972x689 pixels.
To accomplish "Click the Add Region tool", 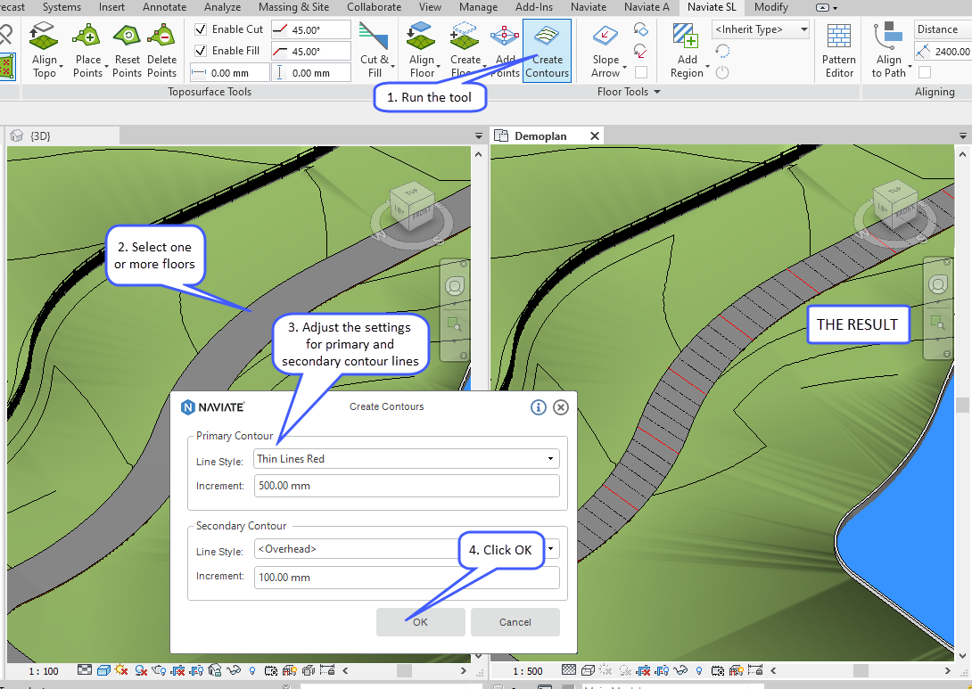I will [687, 51].
